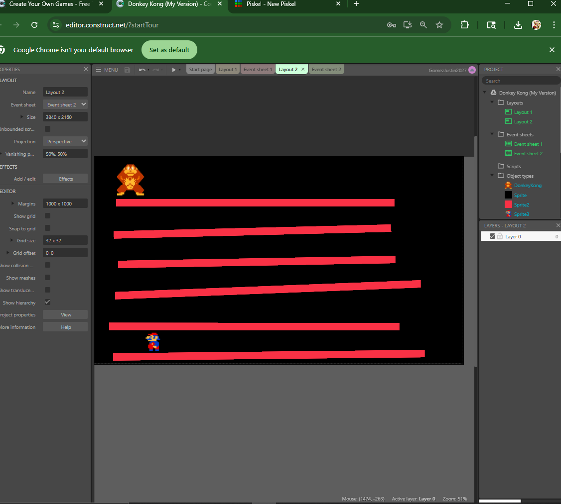Click the Effects button
The image size is (561, 504).
(65, 179)
